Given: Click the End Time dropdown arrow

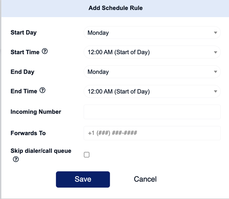Looking at the screenshot, I should pyautogui.click(x=215, y=92).
